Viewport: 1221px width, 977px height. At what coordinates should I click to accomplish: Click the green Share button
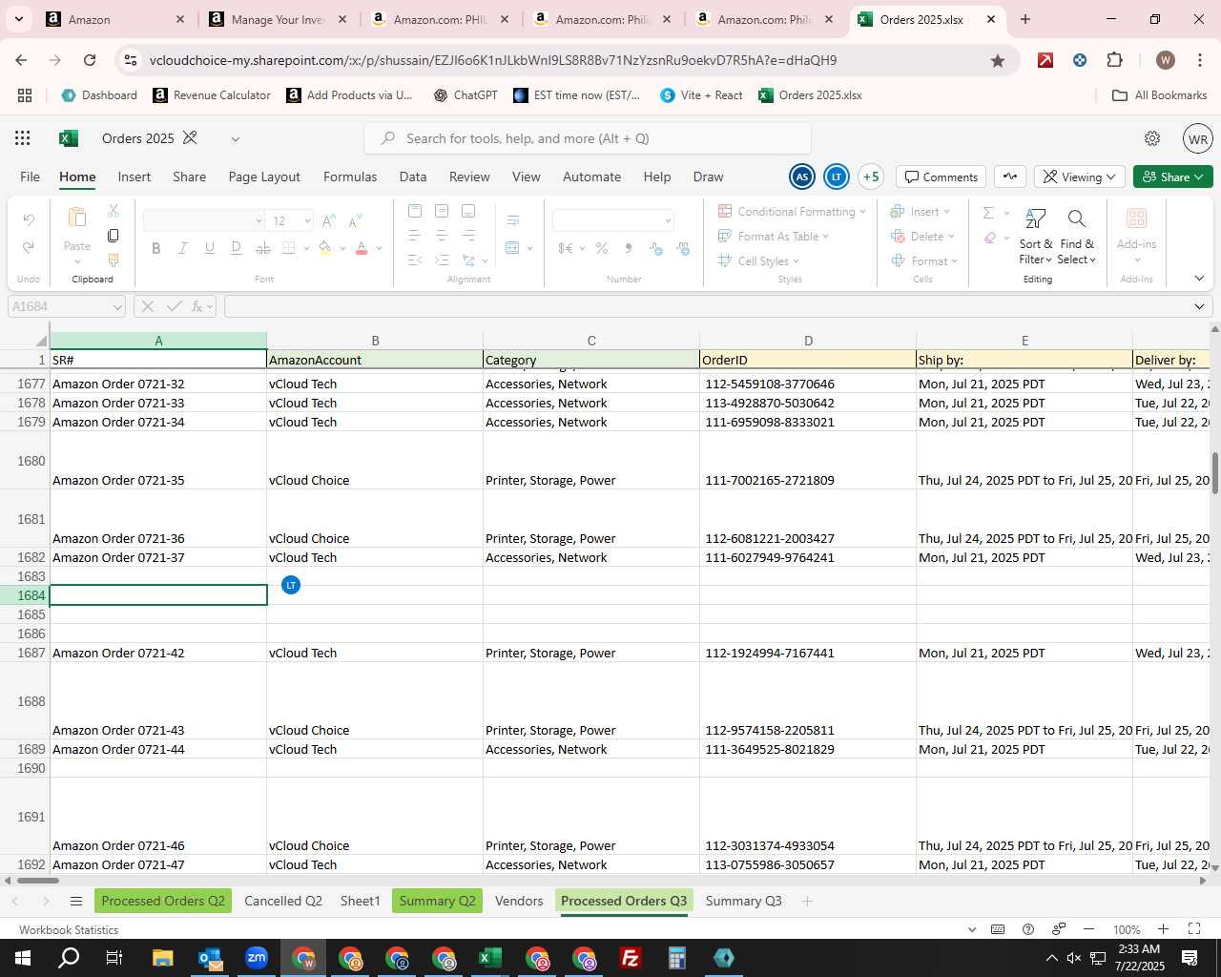click(x=1173, y=177)
